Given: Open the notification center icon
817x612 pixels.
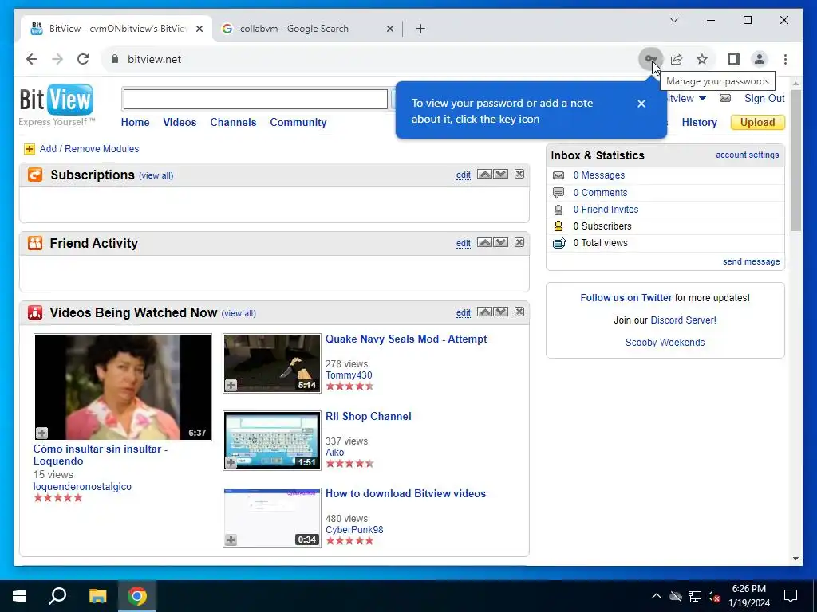Looking at the screenshot, I should click(x=791, y=596).
